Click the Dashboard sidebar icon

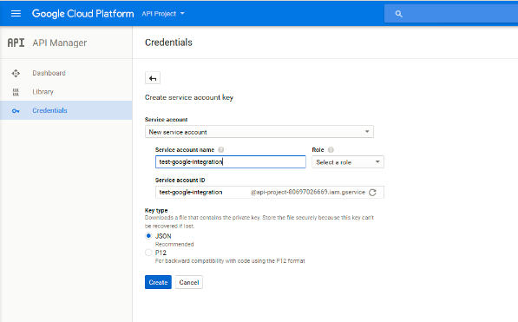(x=16, y=73)
